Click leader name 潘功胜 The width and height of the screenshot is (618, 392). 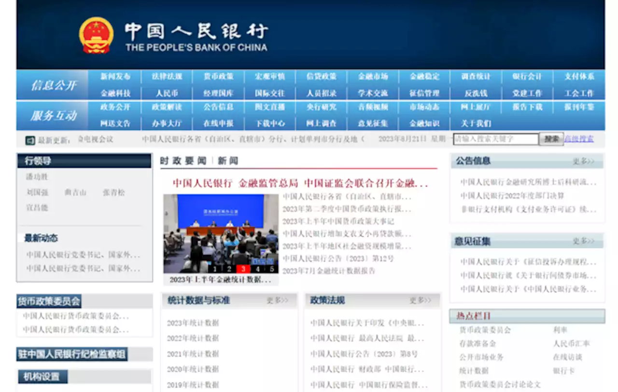point(37,177)
